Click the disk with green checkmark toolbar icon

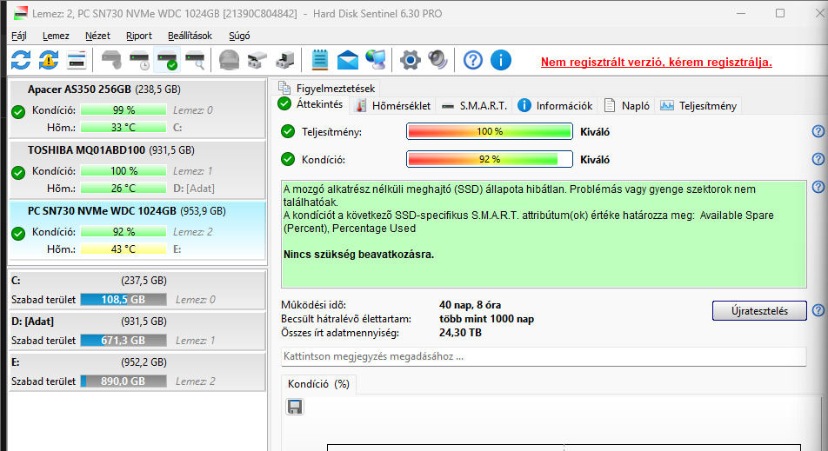[167, 60]
